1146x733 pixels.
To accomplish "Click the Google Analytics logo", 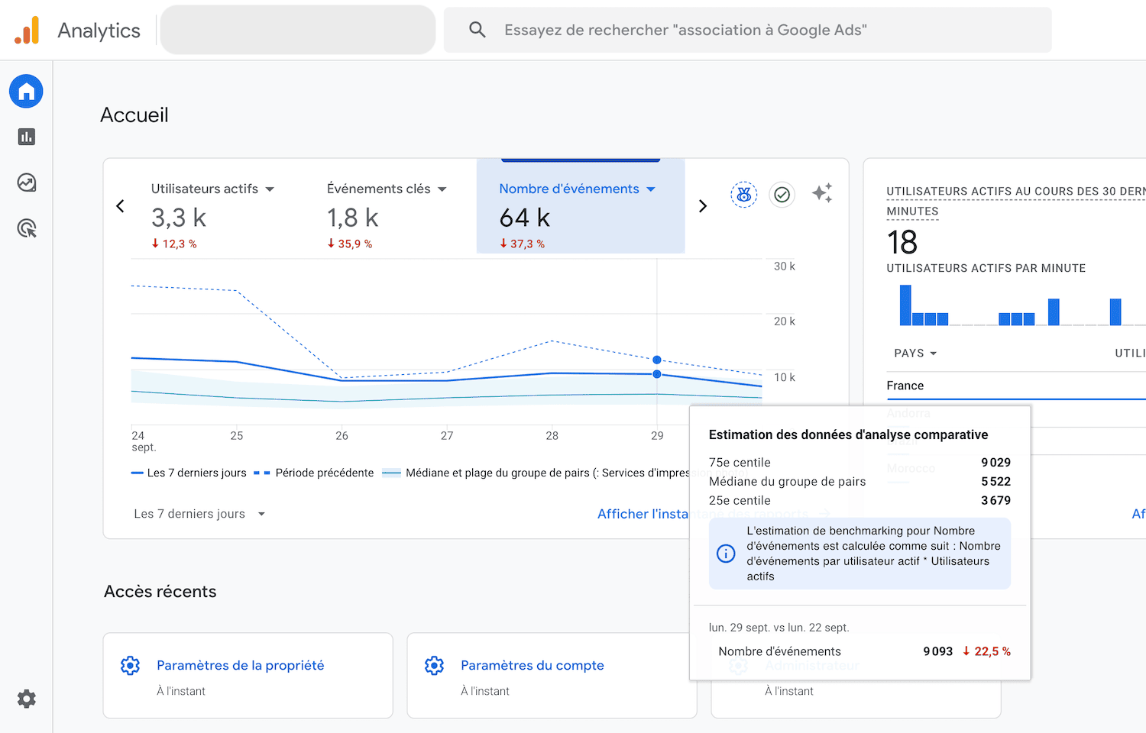I will pos(27,31).
